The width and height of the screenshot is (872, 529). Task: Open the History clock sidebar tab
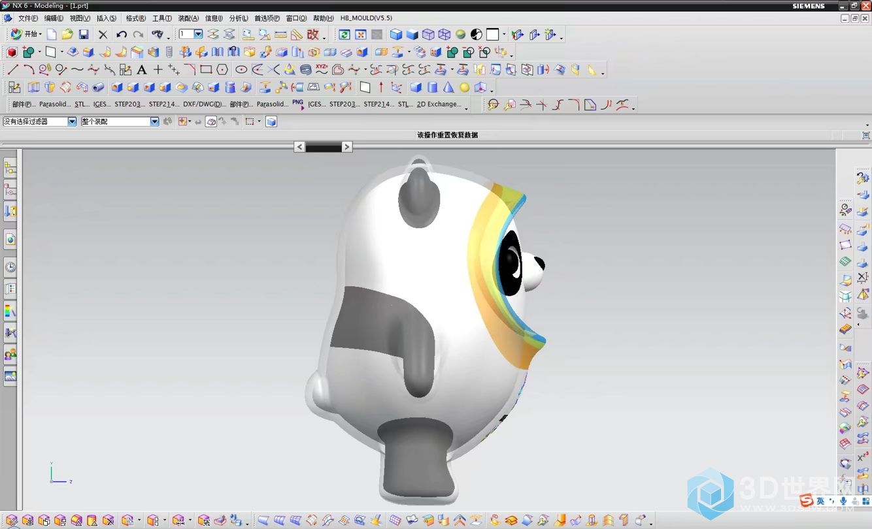[x=10, y=267]
